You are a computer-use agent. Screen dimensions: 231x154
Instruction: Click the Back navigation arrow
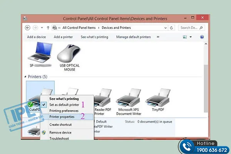28,28
